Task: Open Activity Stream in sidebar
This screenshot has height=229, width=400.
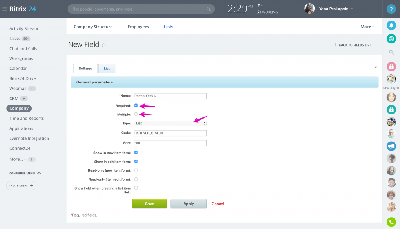Action: point(24,28)
